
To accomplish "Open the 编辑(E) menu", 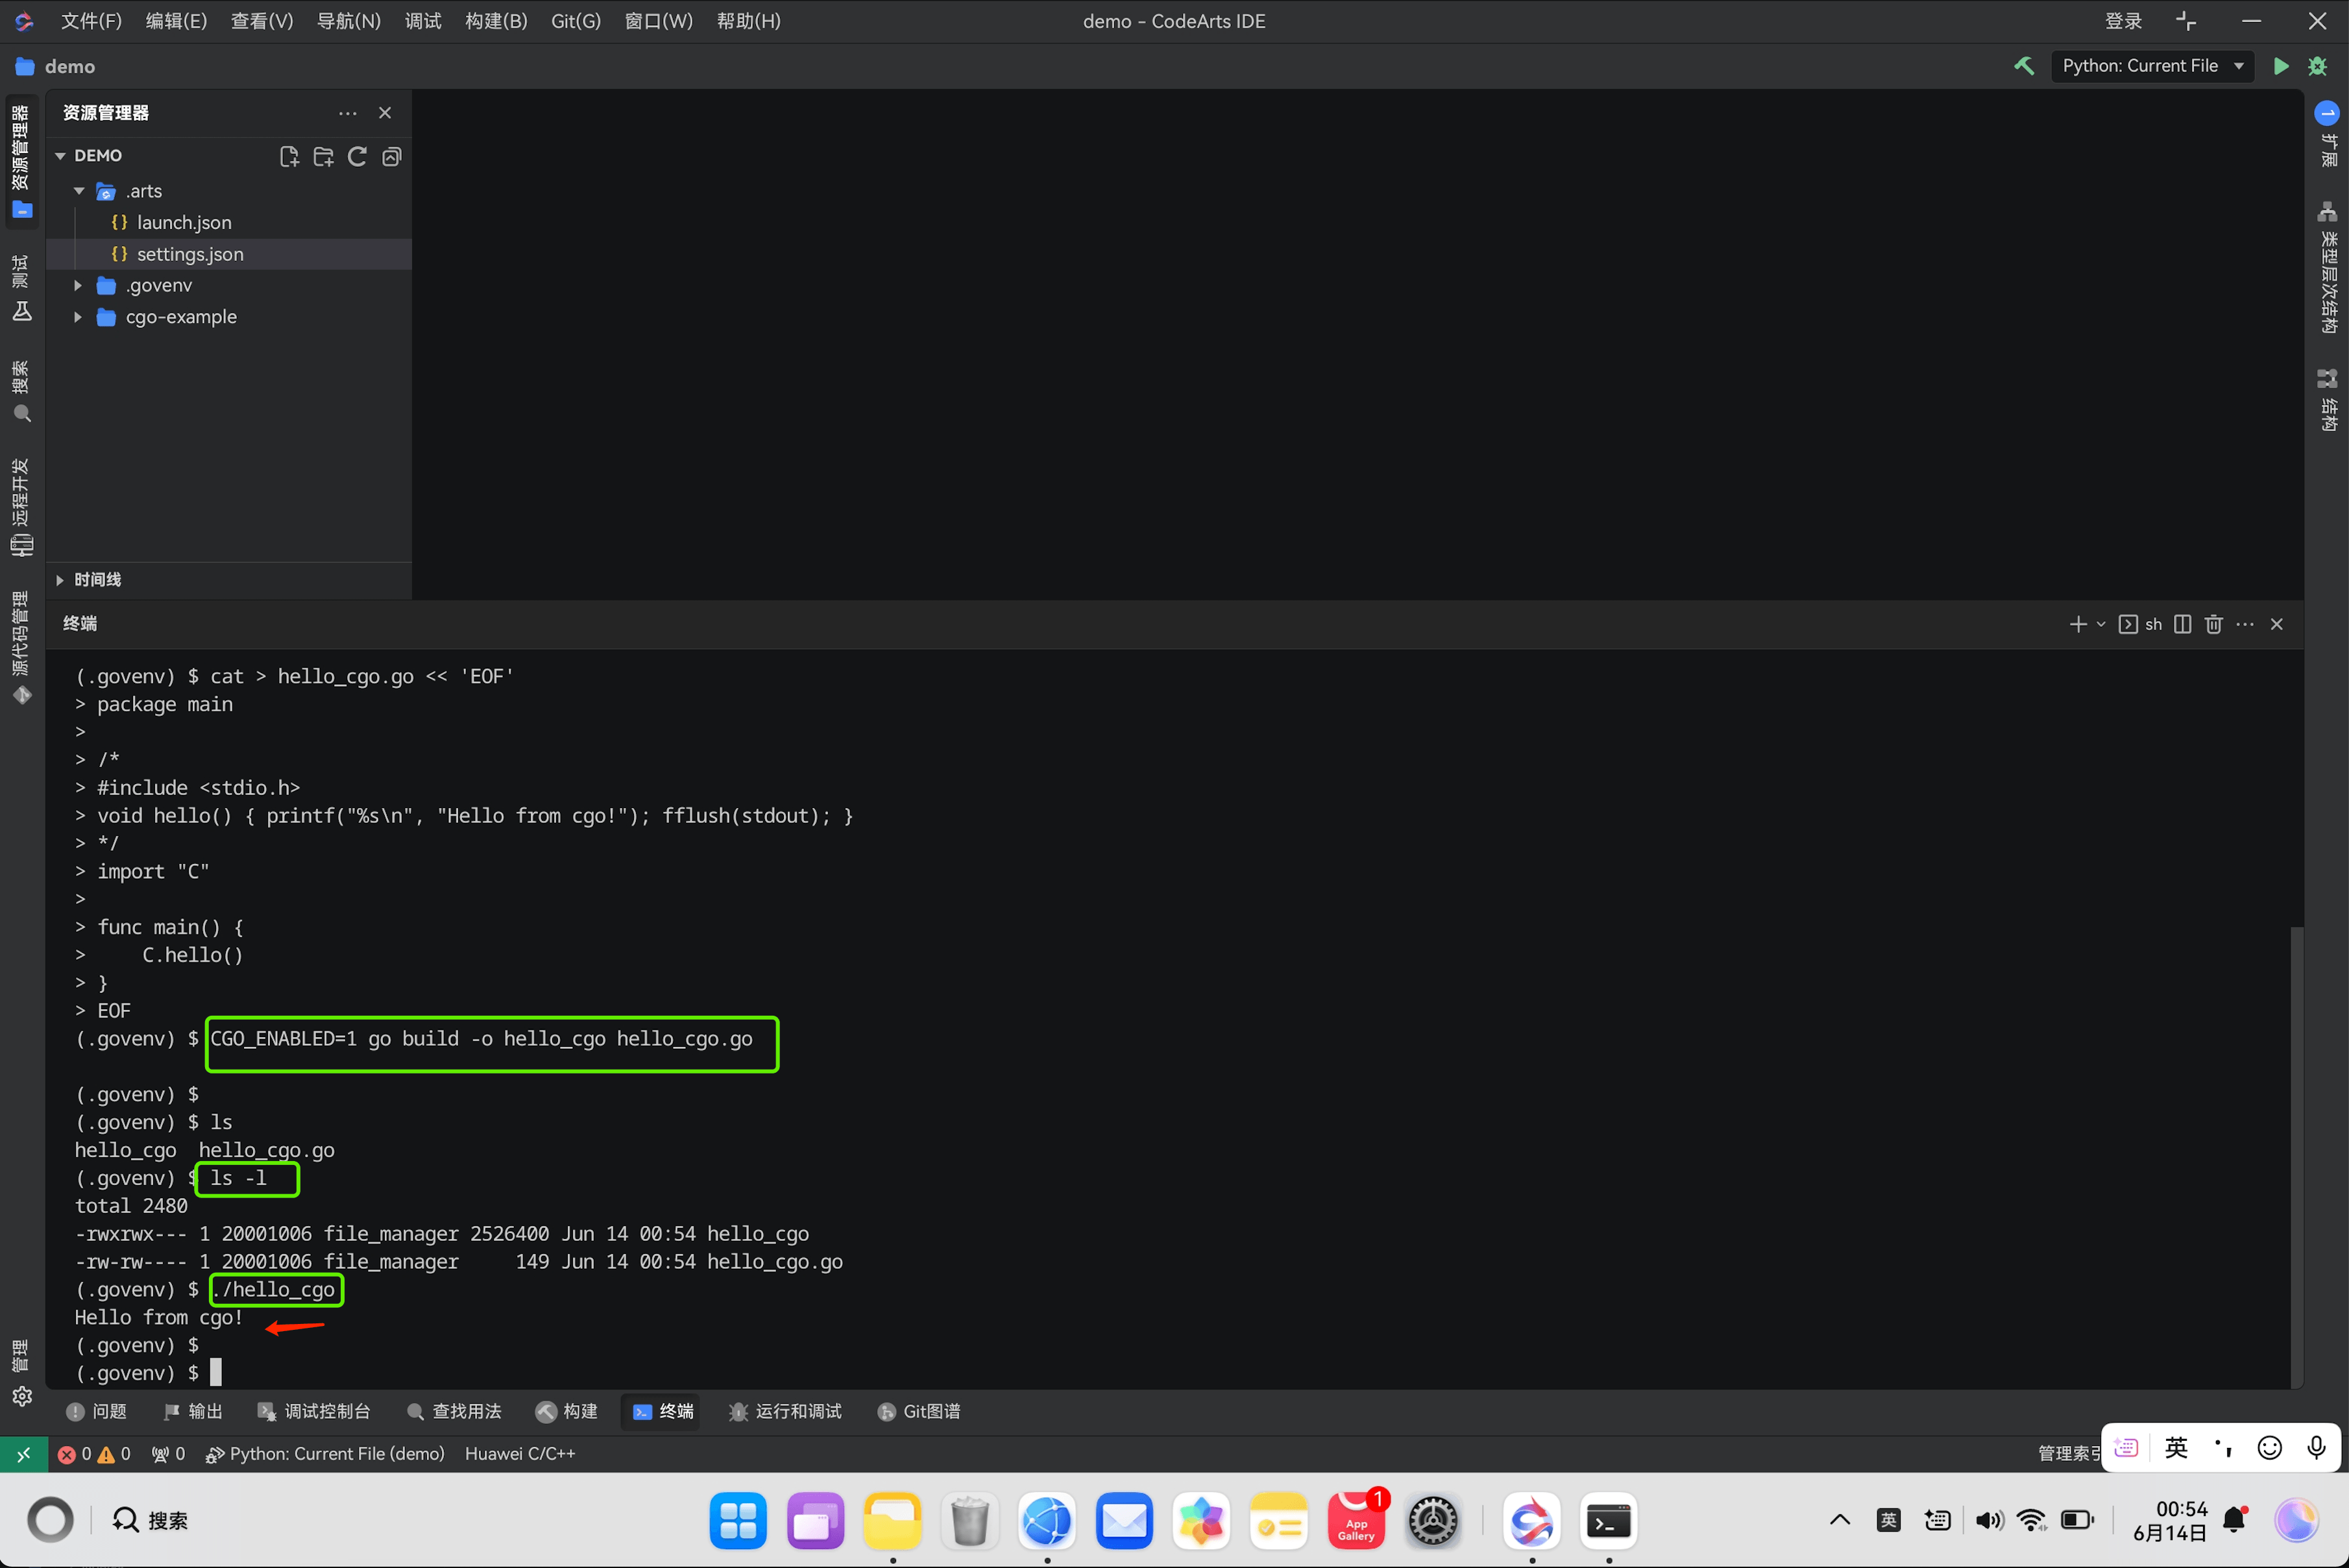I will [x=176, y=21].
